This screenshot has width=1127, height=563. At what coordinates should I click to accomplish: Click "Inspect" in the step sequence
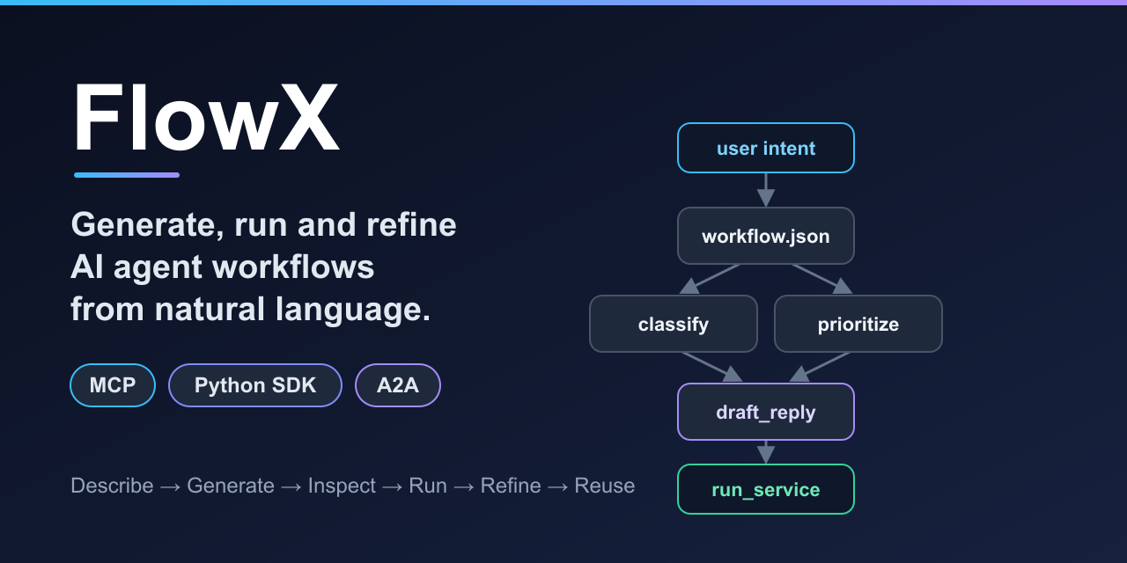click(x=342, y=486)
